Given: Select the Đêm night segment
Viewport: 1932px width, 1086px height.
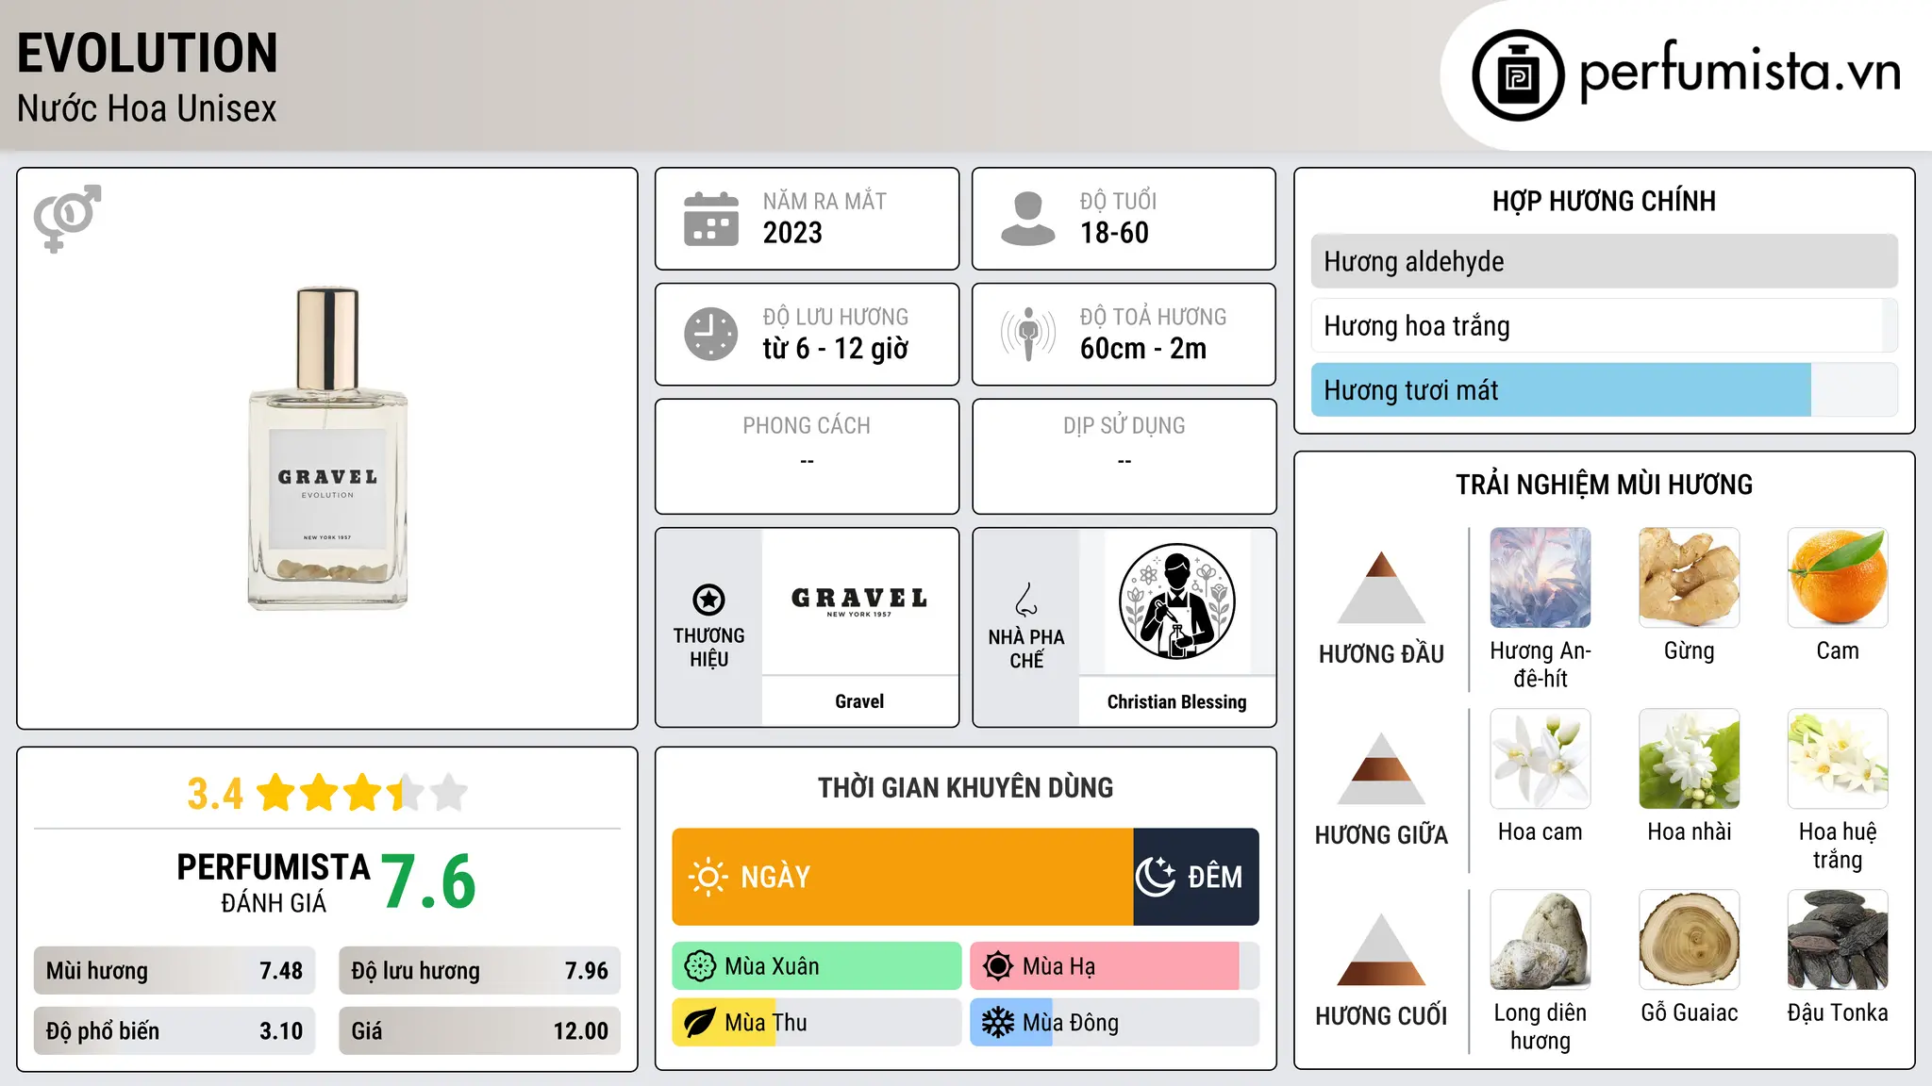Looking at the screenshot, I should pyautogui.click(x=1196, y=877).
